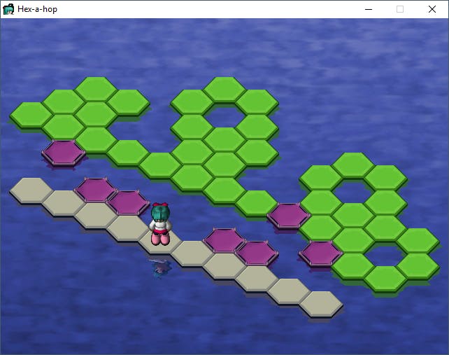Select gray tile at far-right end of stone path
The height and width of the screenshot is (355, 449).
321,304
